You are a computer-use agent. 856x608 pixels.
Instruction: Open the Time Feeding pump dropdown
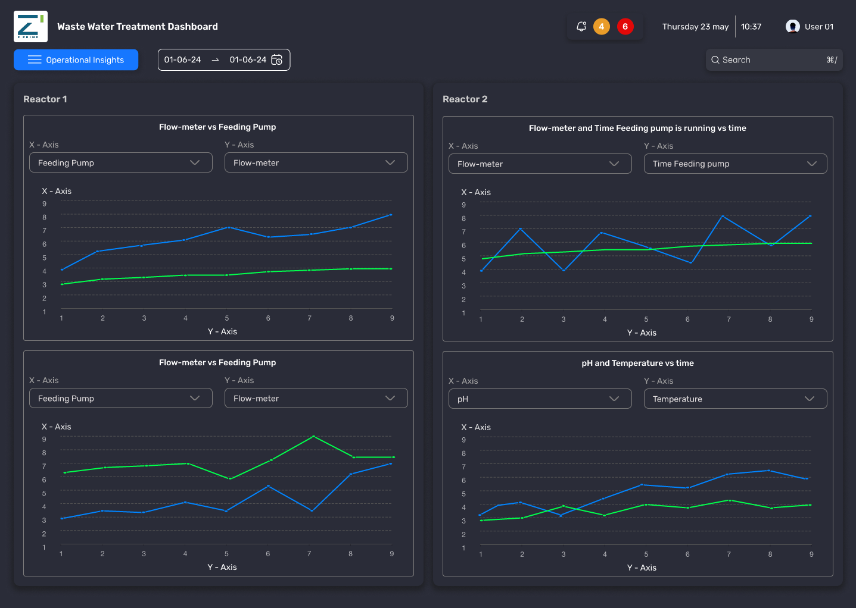coord(736,164)
